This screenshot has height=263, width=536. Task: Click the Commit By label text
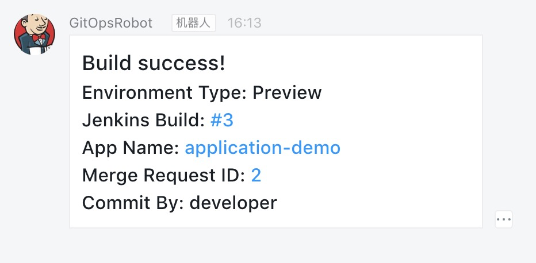click(x=133, y=203)
